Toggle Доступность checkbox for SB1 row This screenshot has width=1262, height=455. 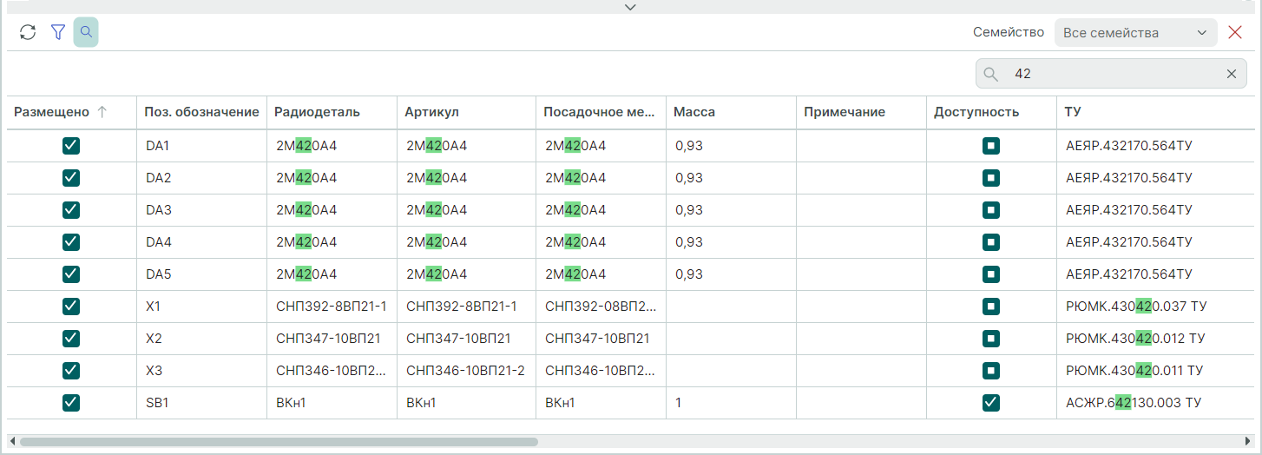991,403
